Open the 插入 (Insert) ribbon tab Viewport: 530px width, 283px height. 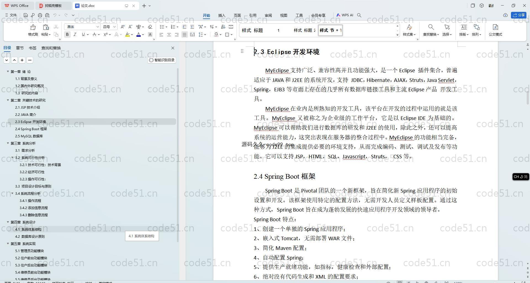coord(222,15)
